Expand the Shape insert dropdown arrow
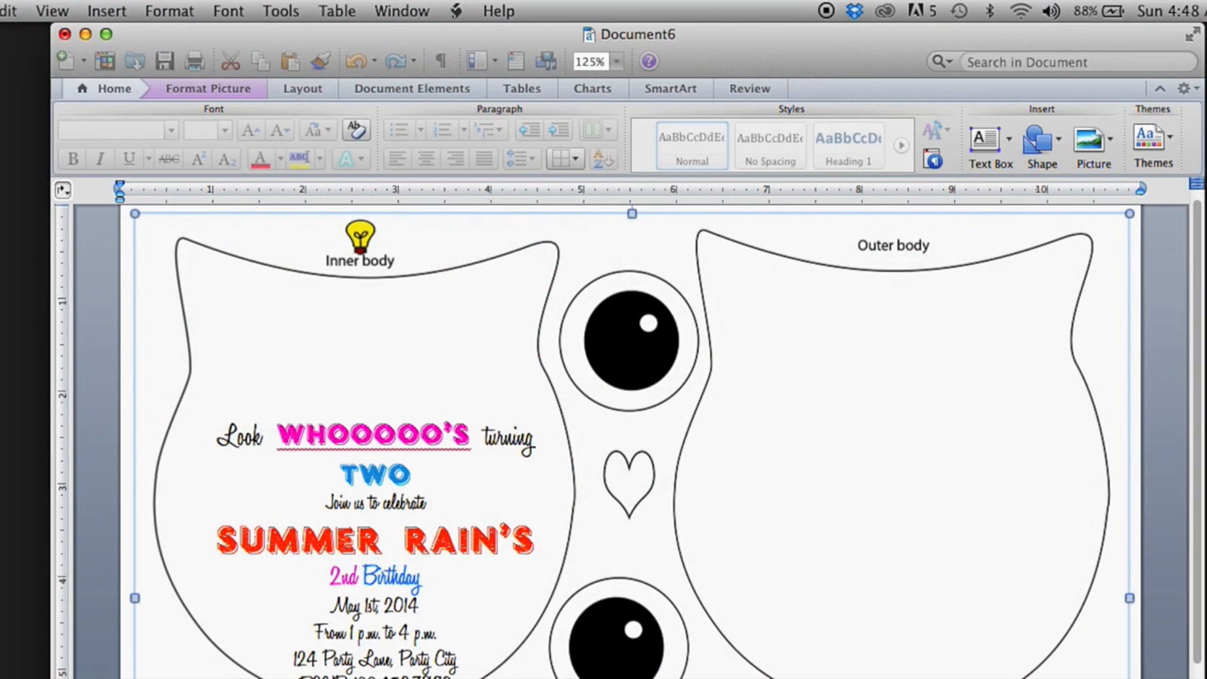Image resolution: width=1207 pixels, height=679 pixels. [x=1059, y=139]
